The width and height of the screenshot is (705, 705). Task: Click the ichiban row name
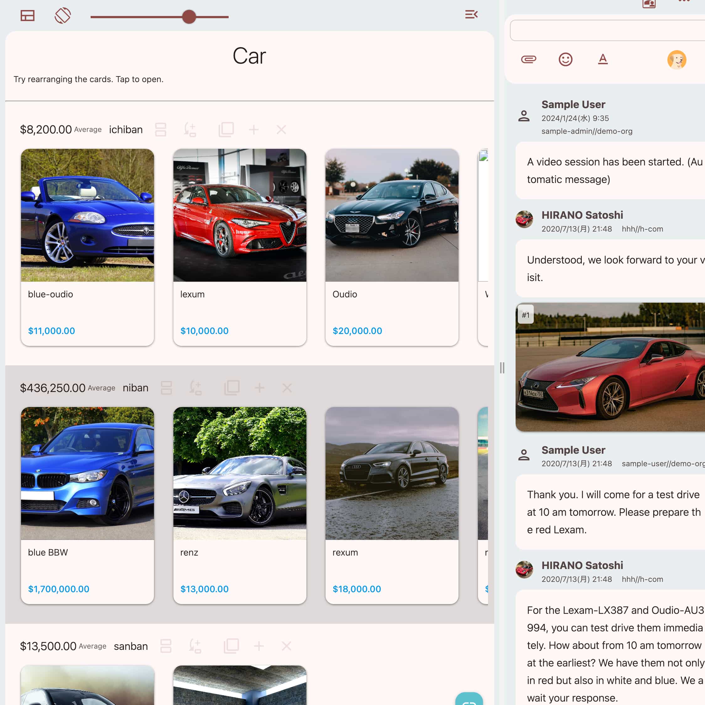click(x=126, y=129)
